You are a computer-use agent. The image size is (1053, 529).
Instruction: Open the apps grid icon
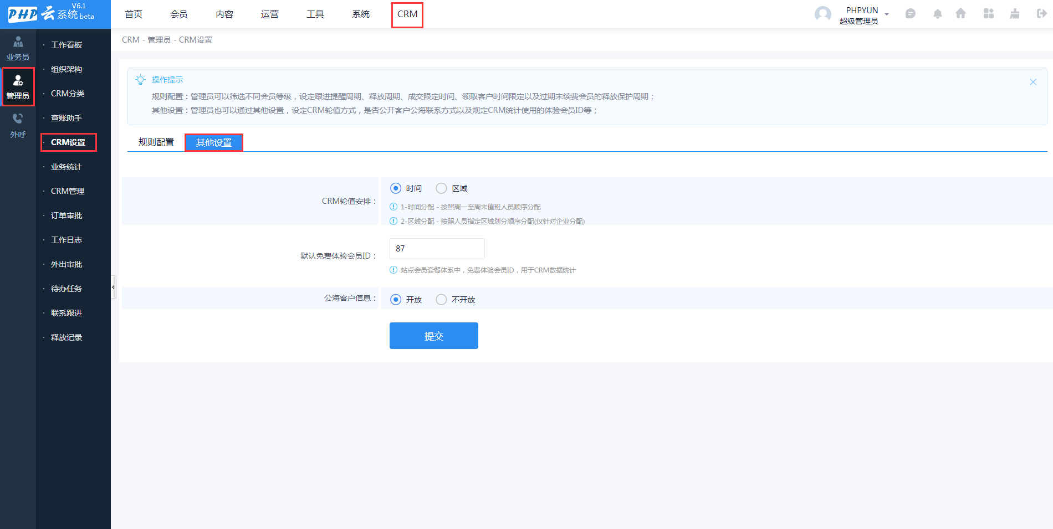click(988, 14)
